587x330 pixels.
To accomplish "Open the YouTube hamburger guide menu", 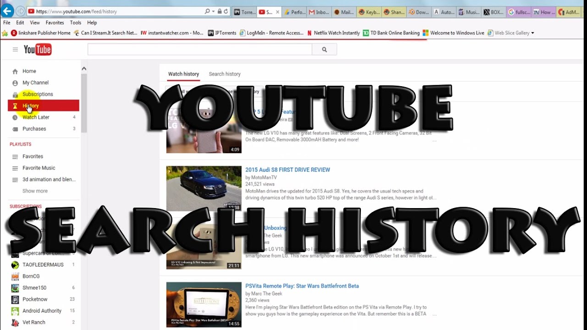I will point(15,49).
